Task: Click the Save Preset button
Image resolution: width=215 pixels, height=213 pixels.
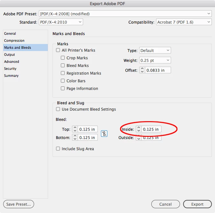Action: [x=18, y=204]
